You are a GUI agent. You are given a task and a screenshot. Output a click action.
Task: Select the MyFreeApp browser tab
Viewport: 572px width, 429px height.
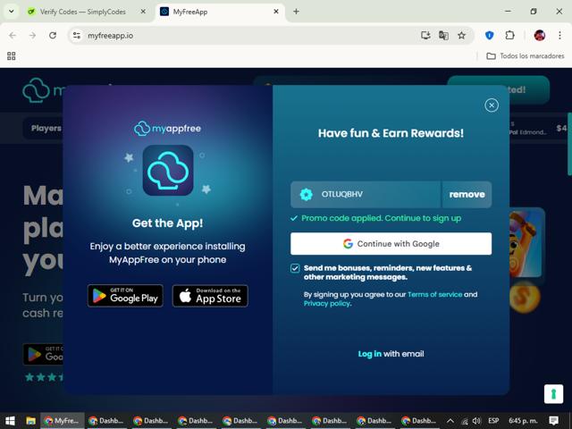pos(221,12)
